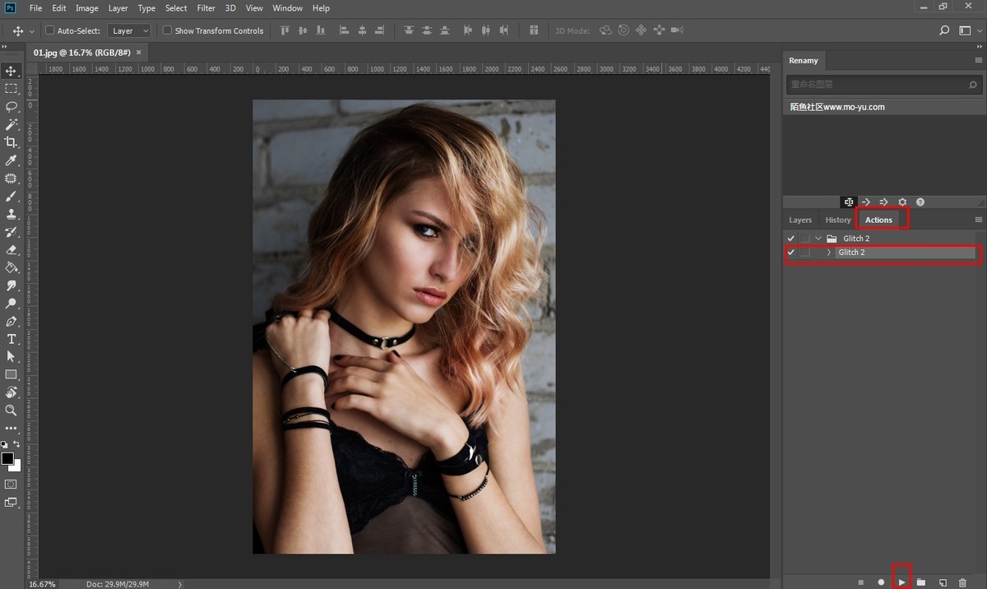Image resolution: width=987 pixels, height=589 pixels.
Task: Expand the Glitch 2 action steps
Action: tap(829, 253)
